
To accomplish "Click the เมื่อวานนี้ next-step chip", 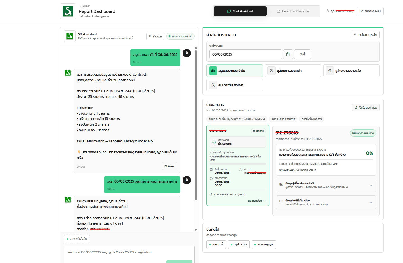I will tap(216, 244).
